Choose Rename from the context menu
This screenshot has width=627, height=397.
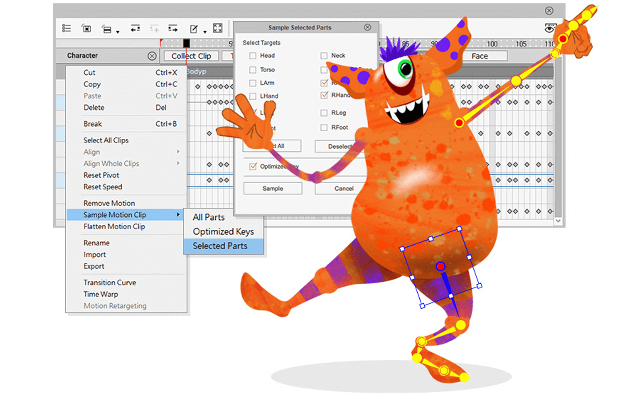pos(126,243)
